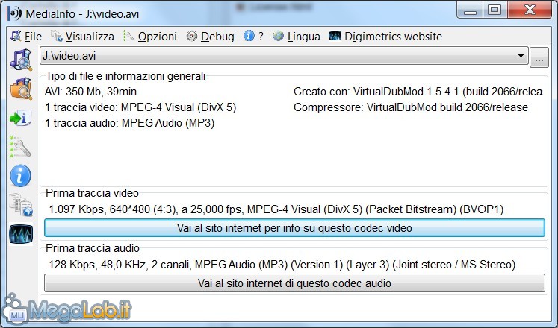Open Digimetrics website menu item

point(385,37)
